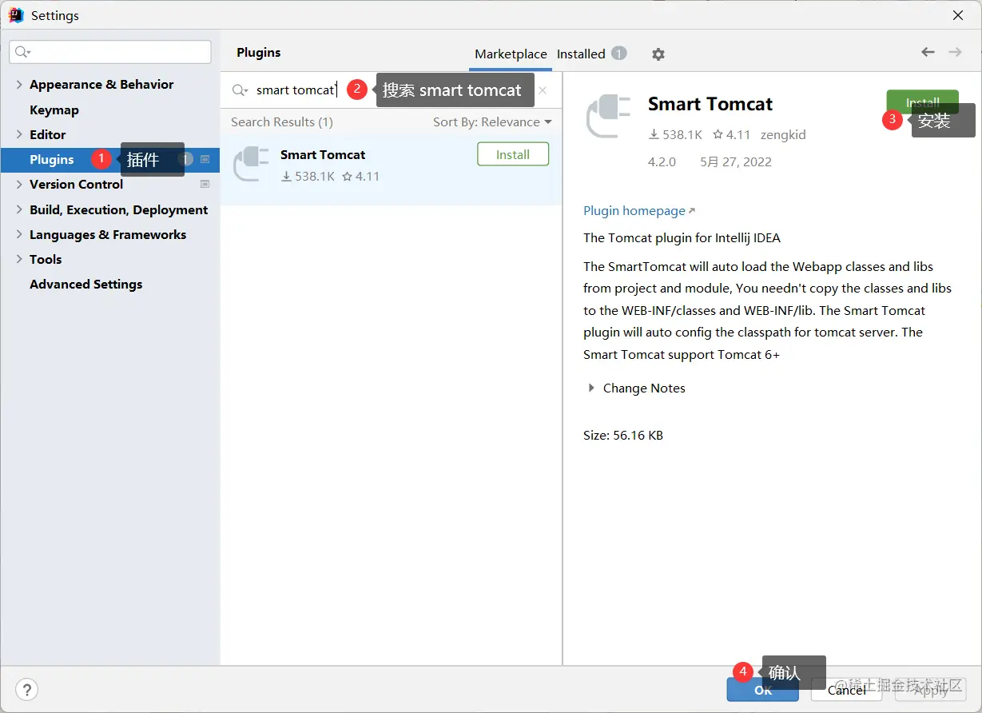Select Advanced Settings in the tree
The height and width of the screenshot is (713, 982).
(85, 284)
